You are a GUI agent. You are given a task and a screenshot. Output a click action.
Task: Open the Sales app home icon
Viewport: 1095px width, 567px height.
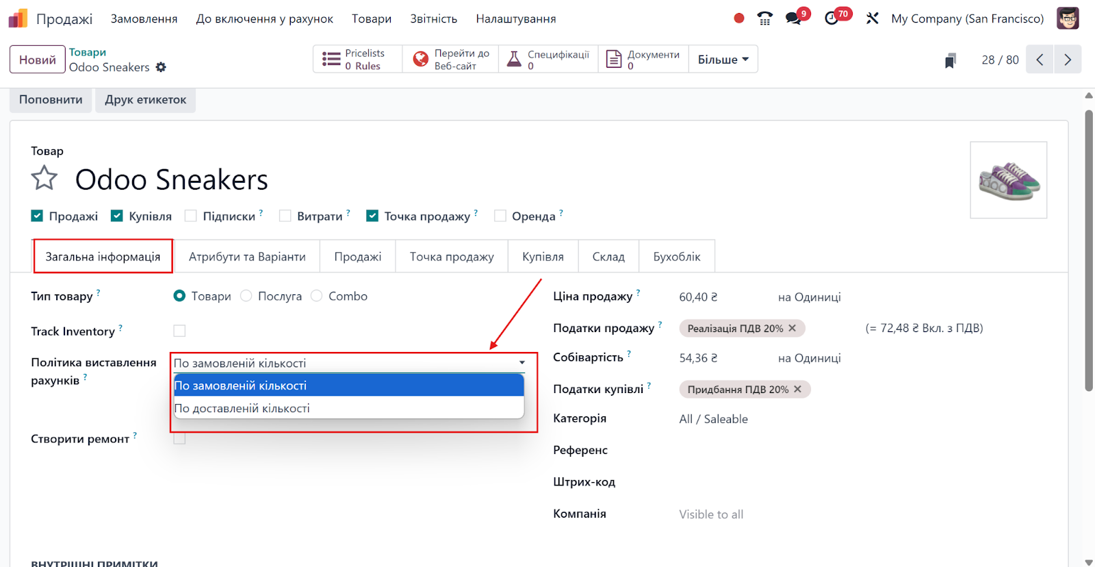coord(18,18)
